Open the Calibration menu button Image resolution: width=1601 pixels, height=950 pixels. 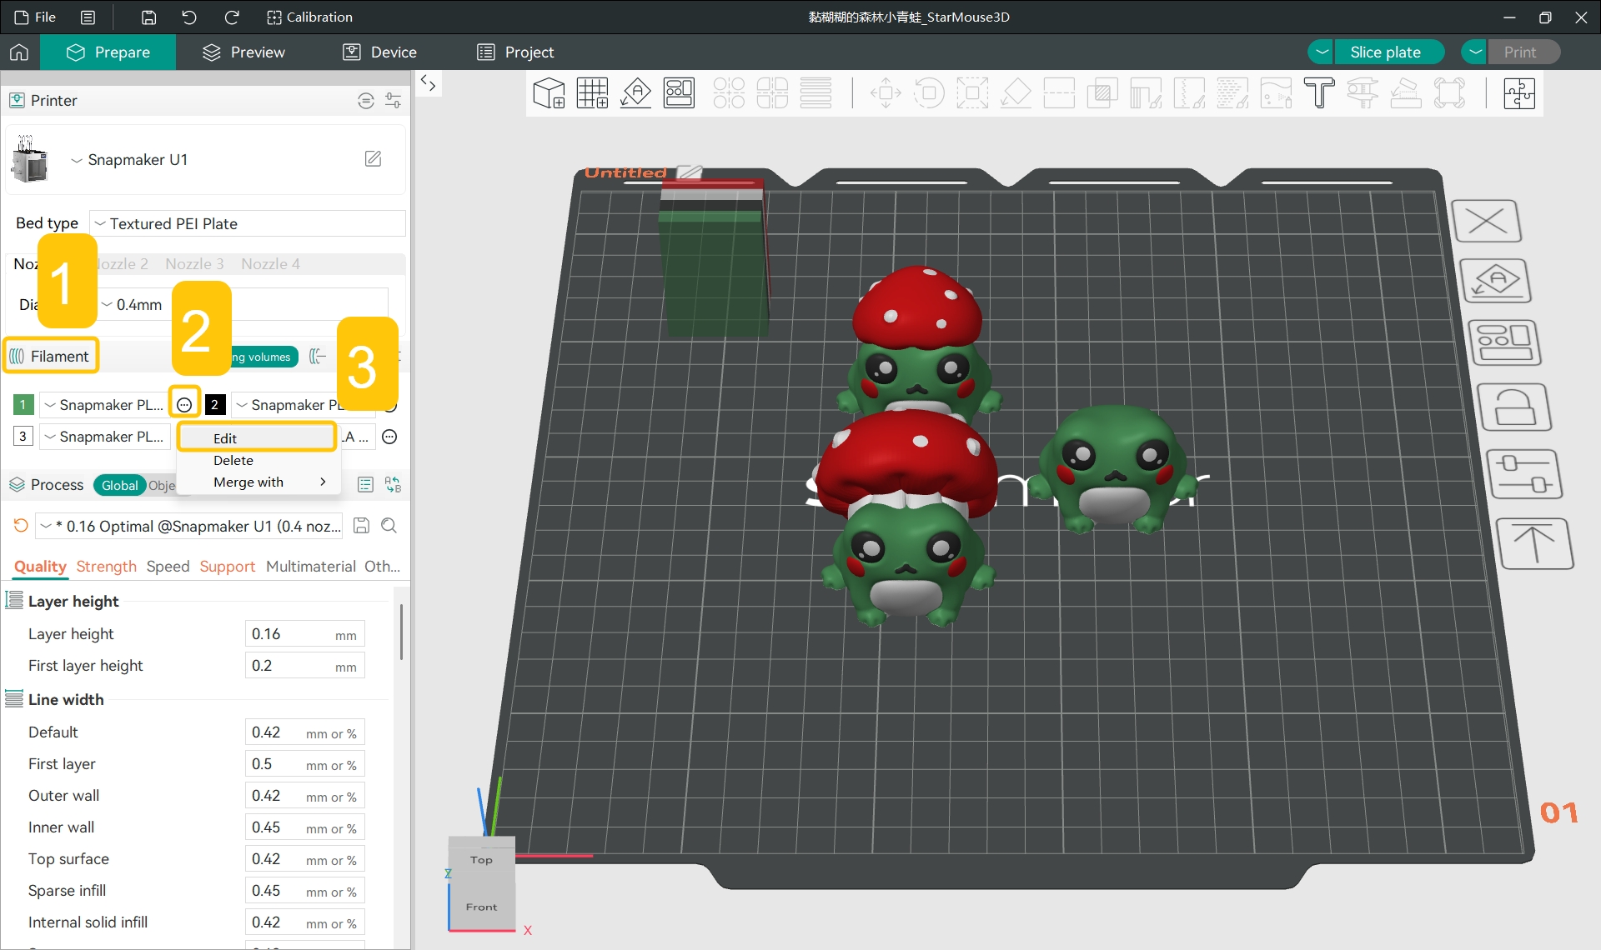pos(309,17)
